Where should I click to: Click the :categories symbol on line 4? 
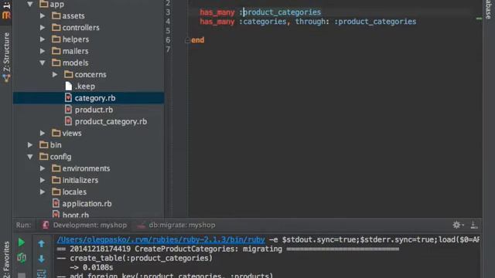point(263,22)
